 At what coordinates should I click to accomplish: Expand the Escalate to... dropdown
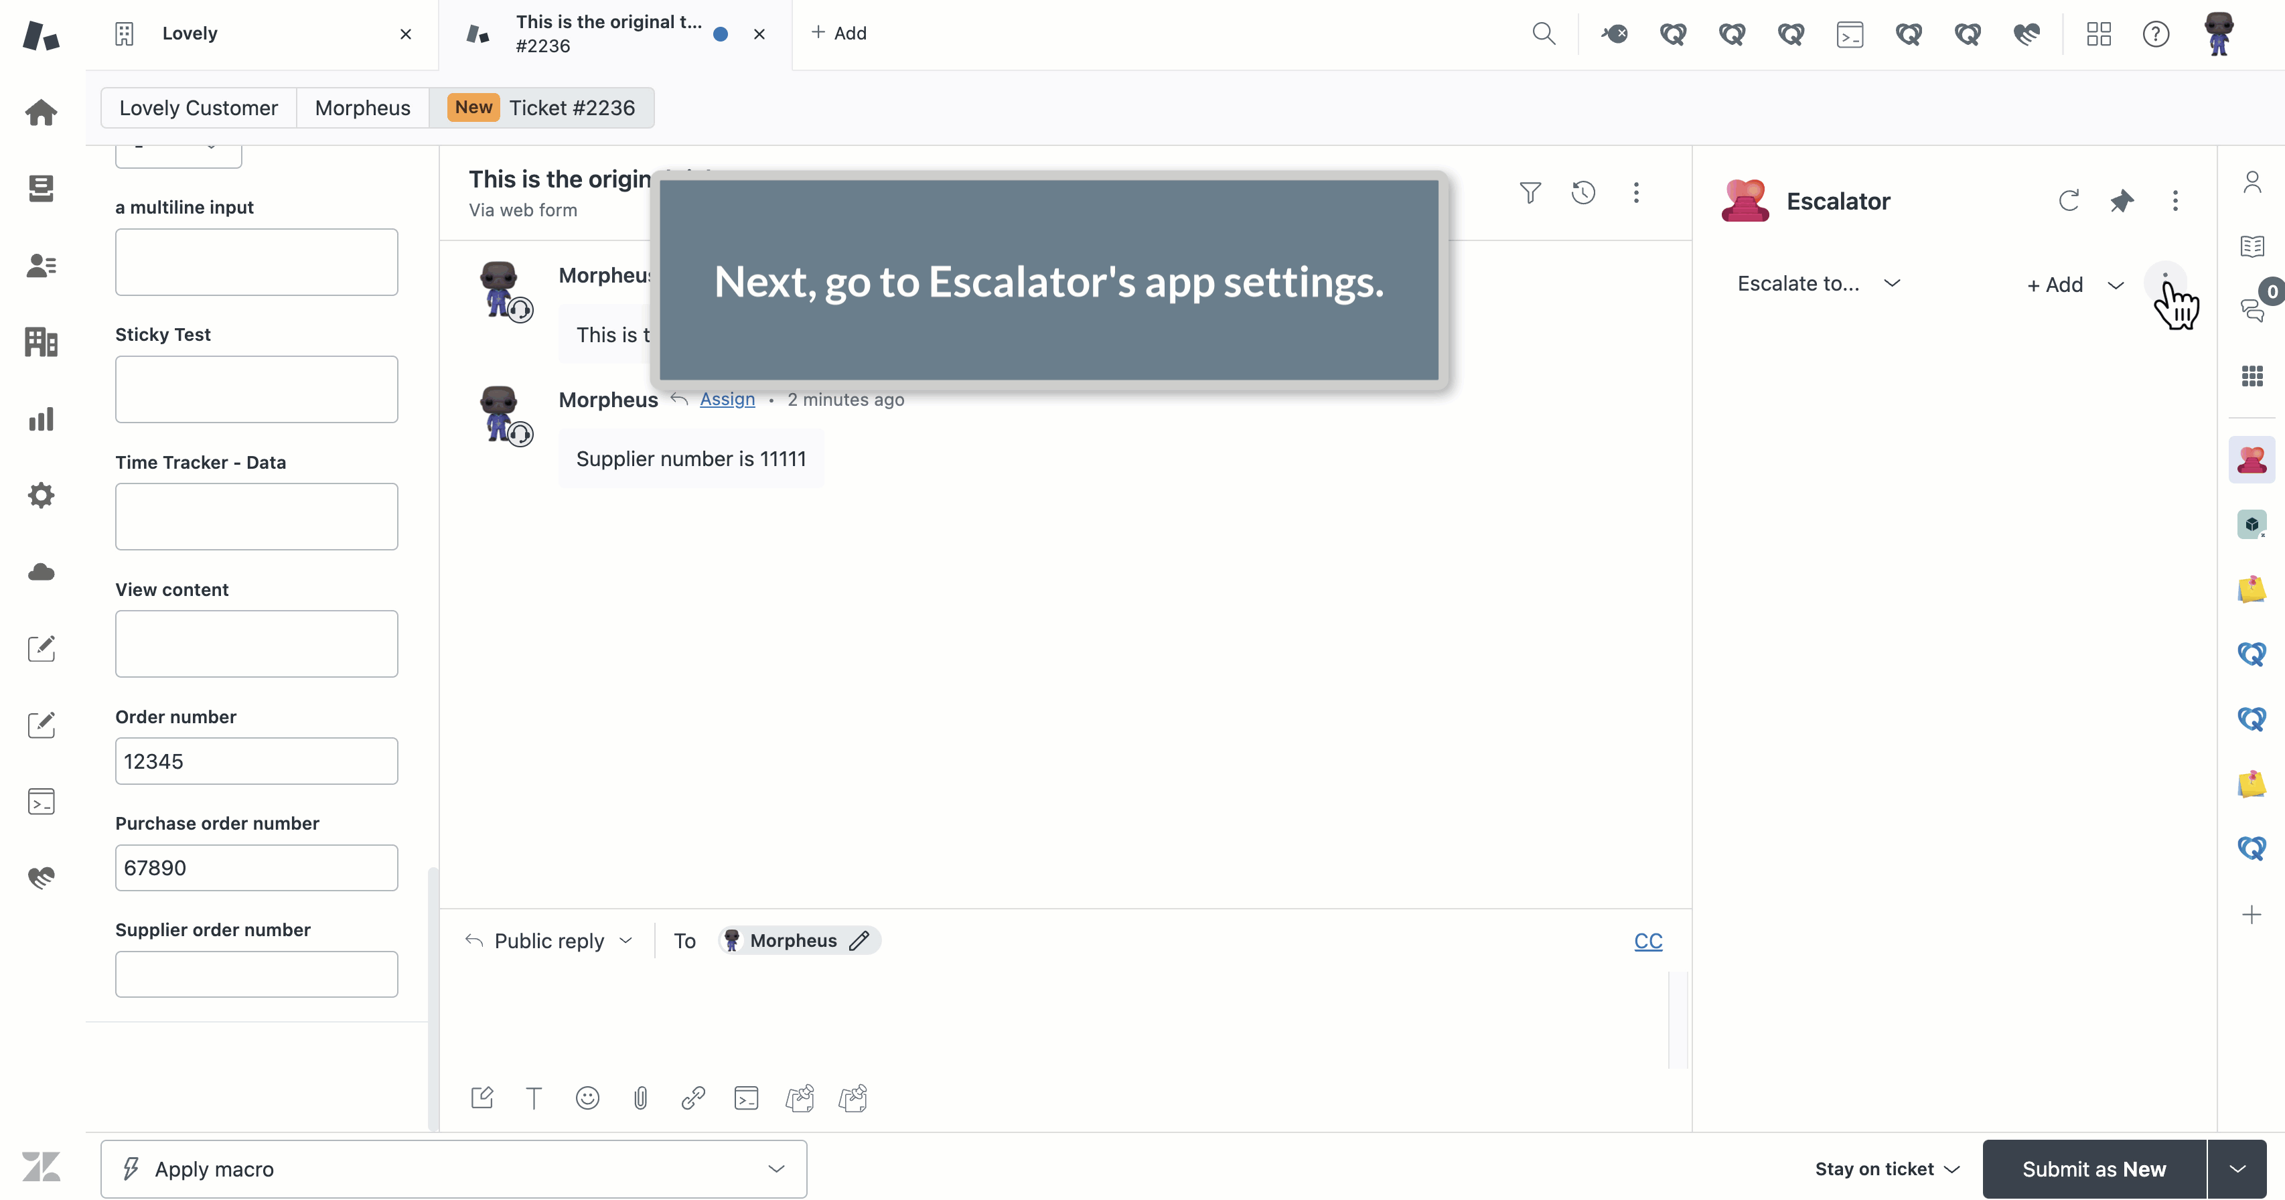pos(1818,284)
